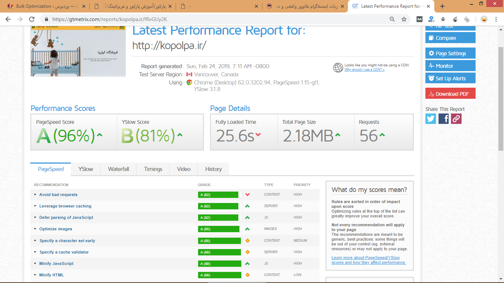Click the dotted grid extension icon
The width and height of the screenshot is (504, 283).
tap(467, 19)
